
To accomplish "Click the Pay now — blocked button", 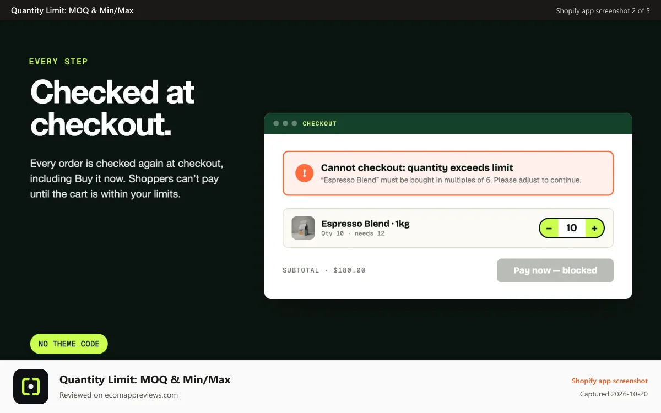I will pyautogui.click(x=555, y=270).
